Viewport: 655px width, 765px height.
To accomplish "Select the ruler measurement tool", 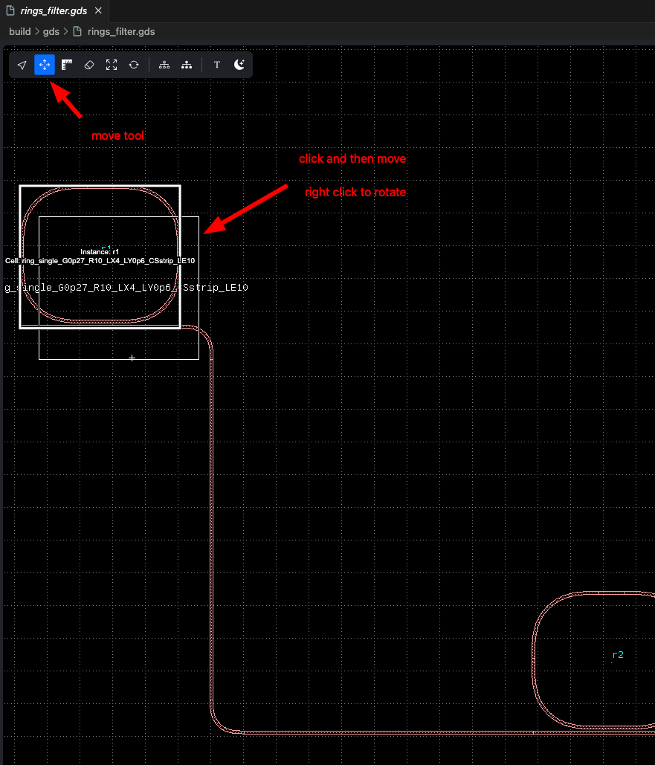I will tap(67, 65).
